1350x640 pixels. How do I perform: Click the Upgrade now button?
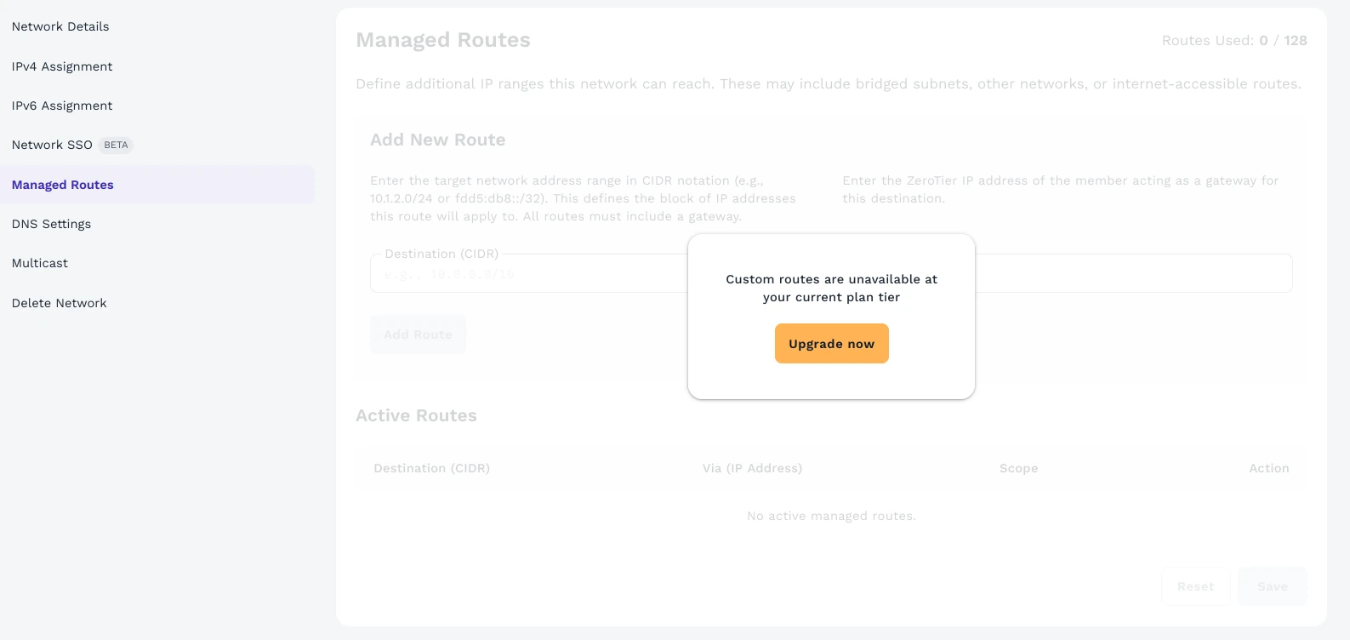tap(831, 344)
